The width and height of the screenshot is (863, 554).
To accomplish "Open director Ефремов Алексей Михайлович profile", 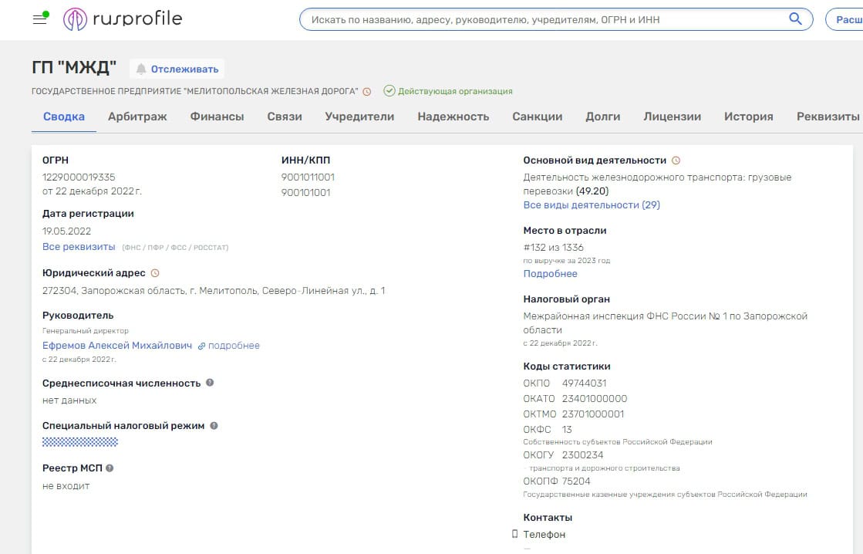I will pyautogui.click(x=117, y=346).
